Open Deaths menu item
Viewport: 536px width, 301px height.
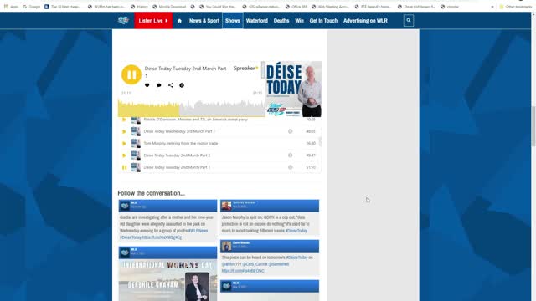(281, 20)
